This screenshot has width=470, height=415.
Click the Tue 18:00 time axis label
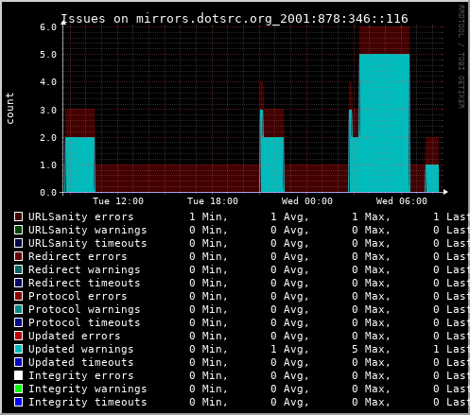click(x=213, y=201)
